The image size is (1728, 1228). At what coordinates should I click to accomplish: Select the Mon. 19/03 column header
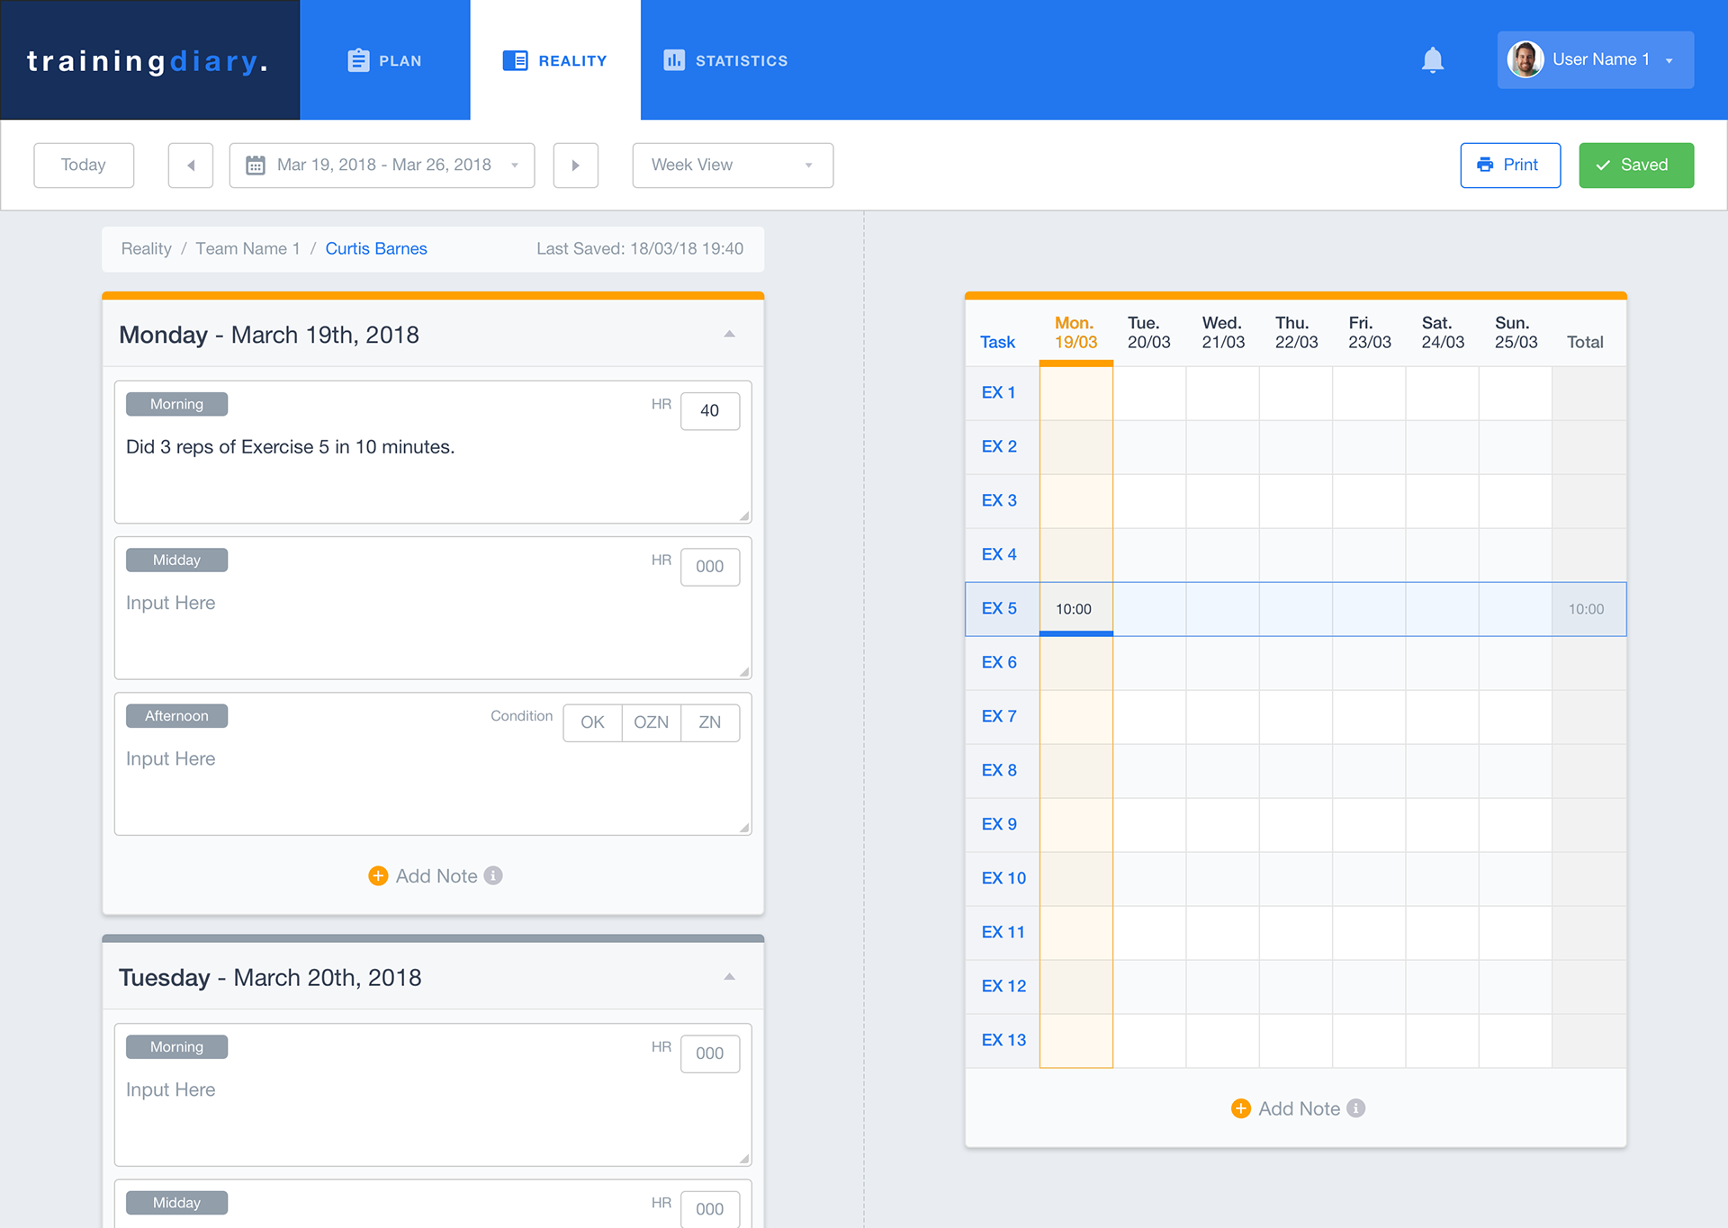1075,332
